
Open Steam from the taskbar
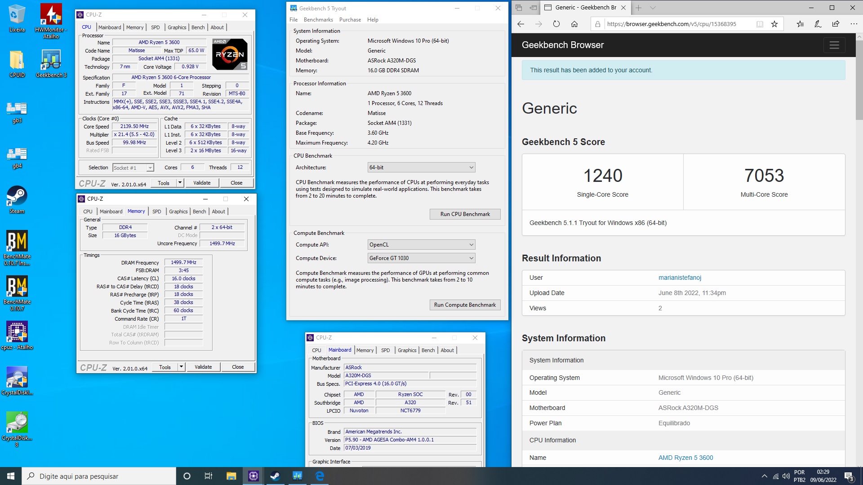click(x=275, y=476)
